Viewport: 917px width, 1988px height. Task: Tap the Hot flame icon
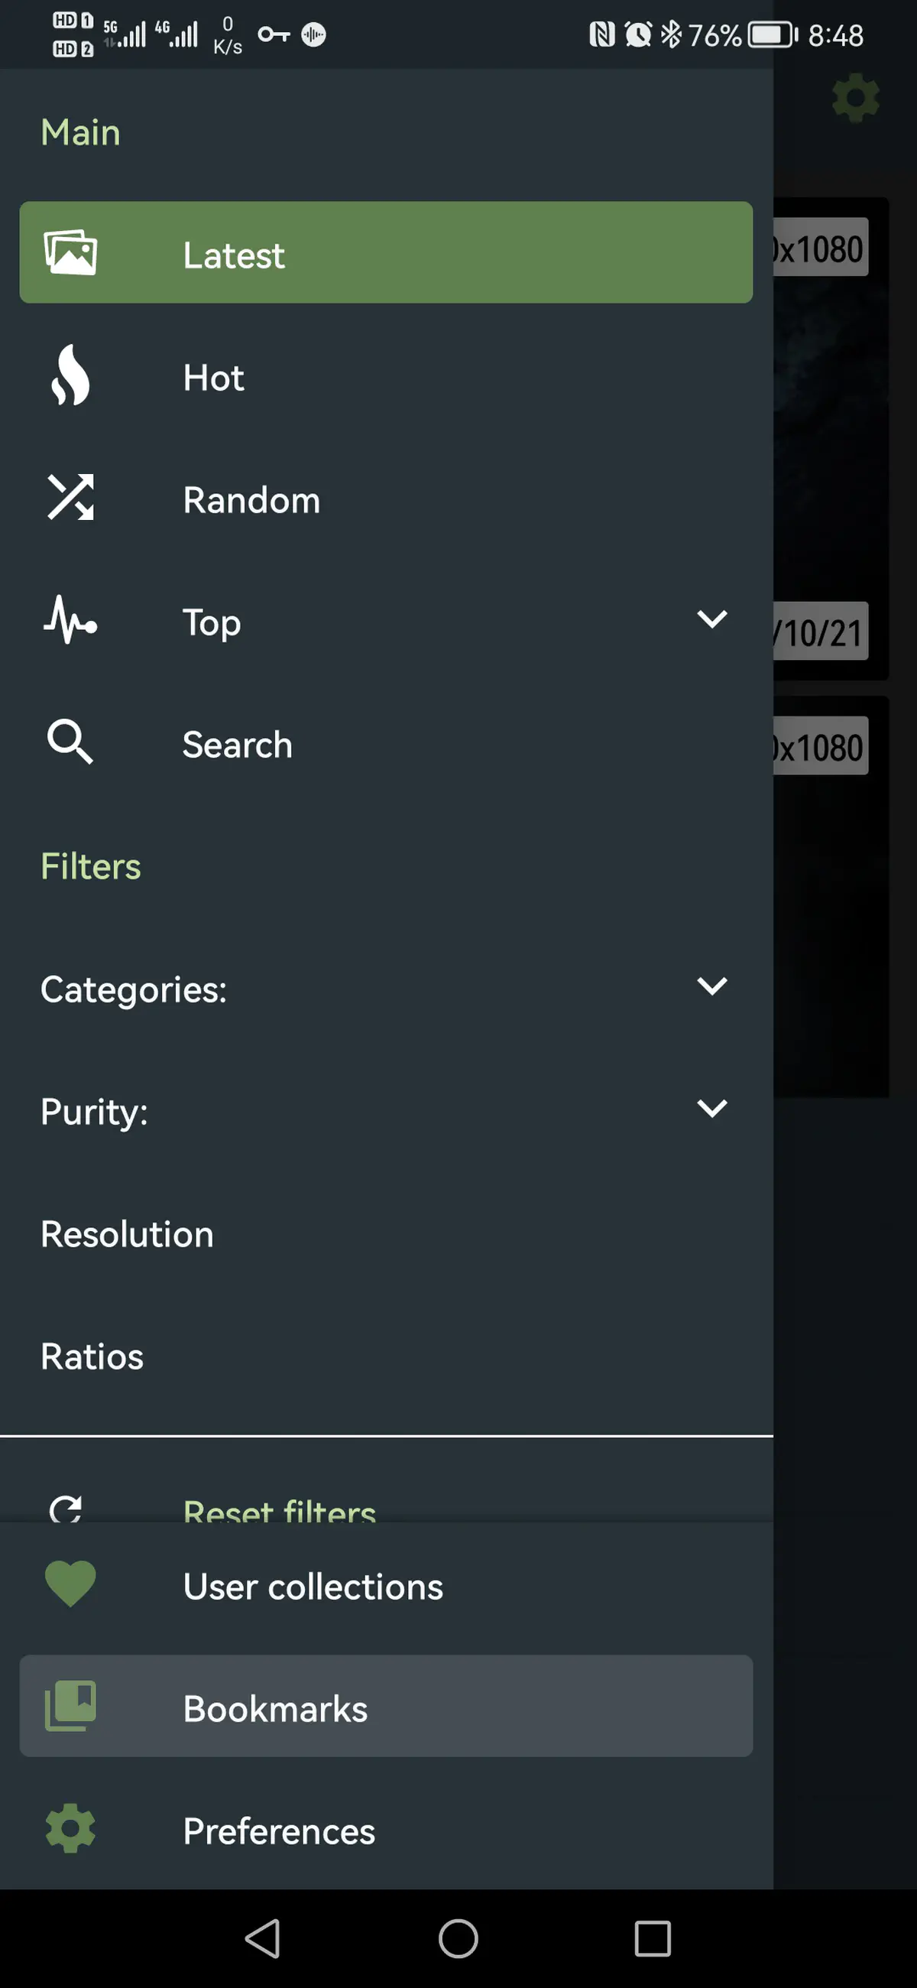pos(70,376)
